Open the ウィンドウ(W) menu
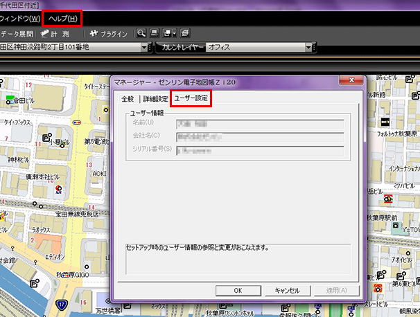 coord(20,19)
